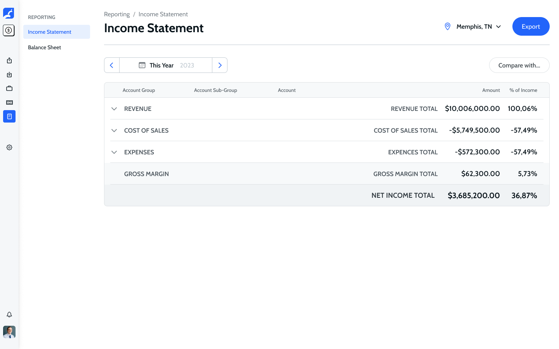Image resolution: width=559 pixels, height=349 pixels.
Task: Open the notifications bell
Action: tap(9, 314)
